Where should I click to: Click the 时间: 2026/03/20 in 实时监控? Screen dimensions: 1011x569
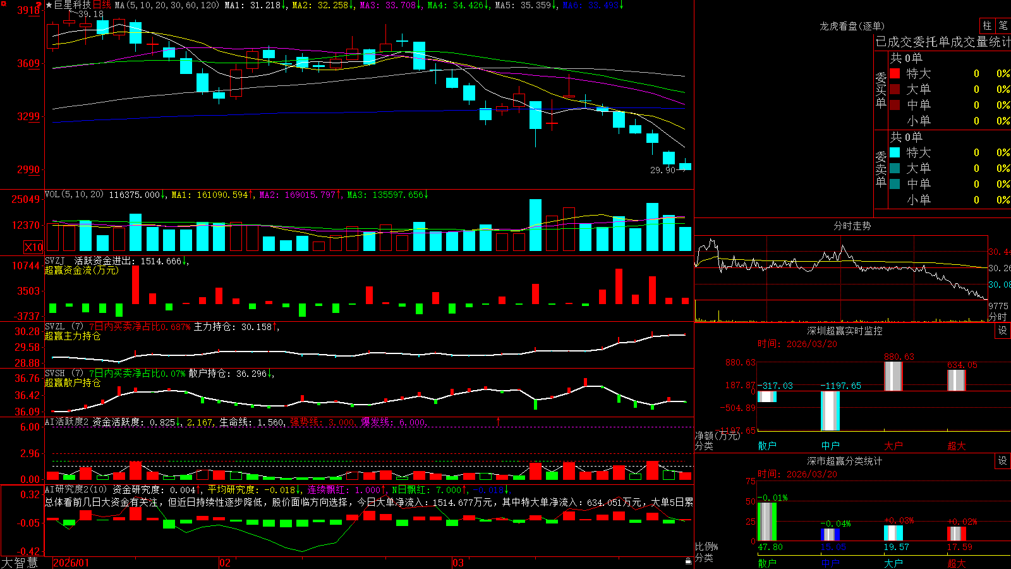point(797,344)
